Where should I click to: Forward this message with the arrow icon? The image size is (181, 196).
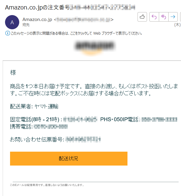(173, 17)
